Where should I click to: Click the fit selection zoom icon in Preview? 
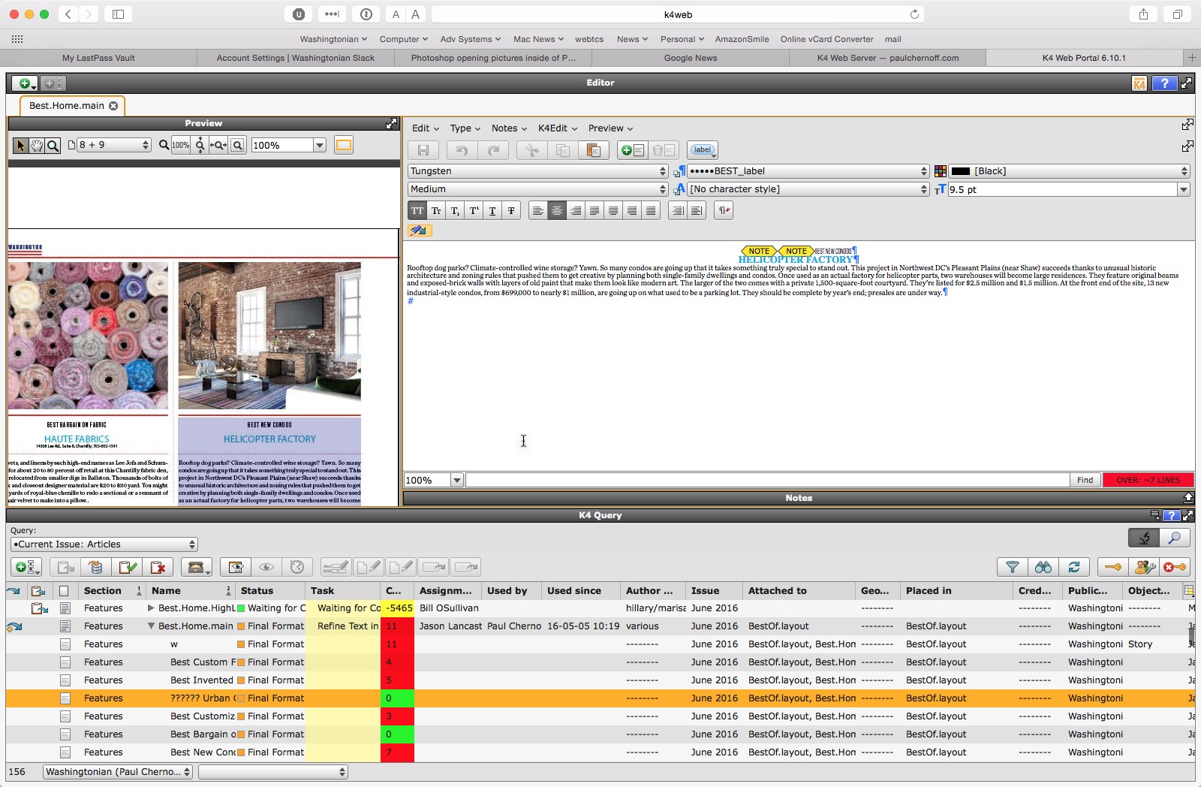click(237, 145)
